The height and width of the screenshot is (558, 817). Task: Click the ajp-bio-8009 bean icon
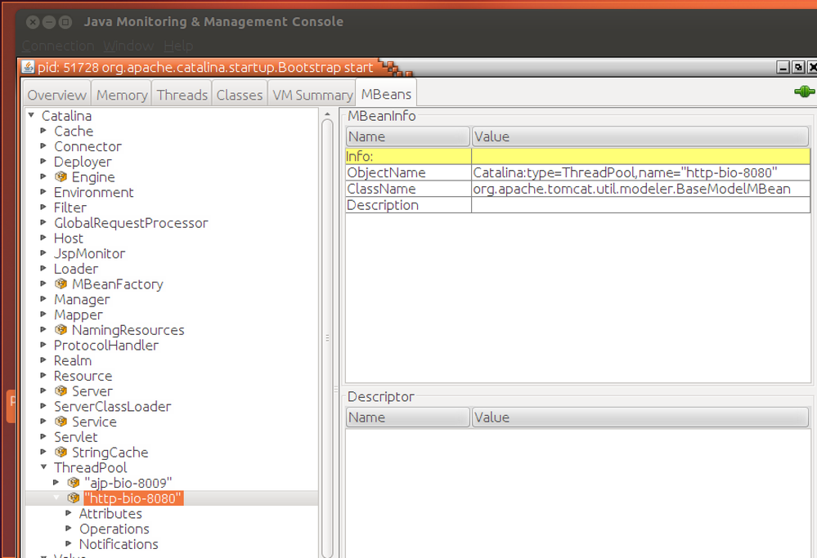[x=74, y=483]
